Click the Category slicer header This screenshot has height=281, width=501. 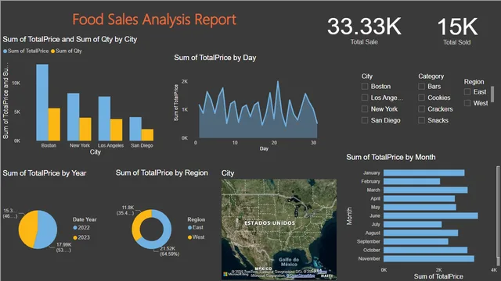tap(431, 76)
